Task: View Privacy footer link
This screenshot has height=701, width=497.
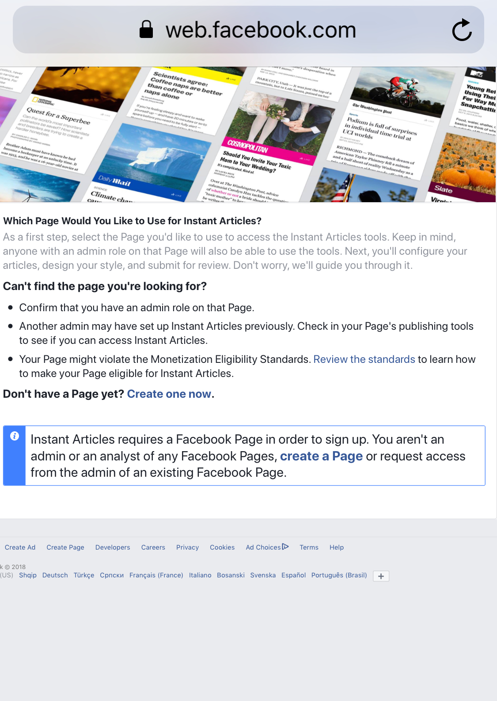Action: 187,547
